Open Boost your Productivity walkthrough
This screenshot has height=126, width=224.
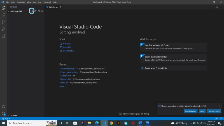173,68
